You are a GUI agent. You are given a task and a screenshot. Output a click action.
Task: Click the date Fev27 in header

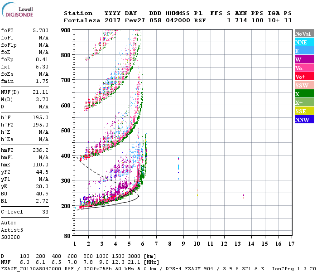click(x=134, y=20)
